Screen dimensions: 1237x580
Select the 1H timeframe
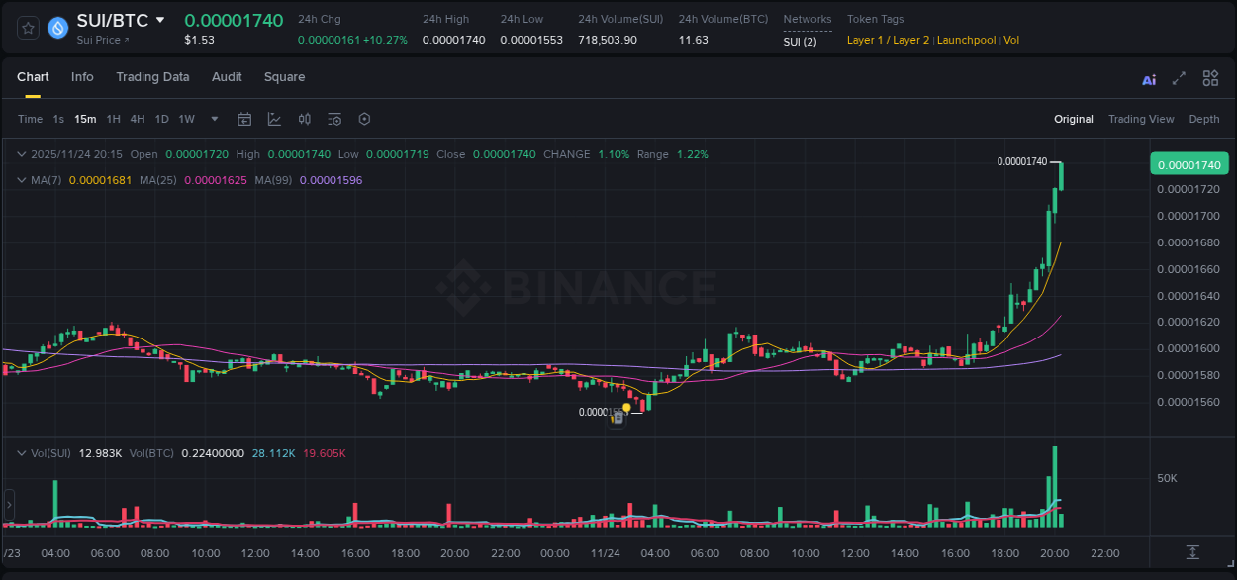click(112, 119)
